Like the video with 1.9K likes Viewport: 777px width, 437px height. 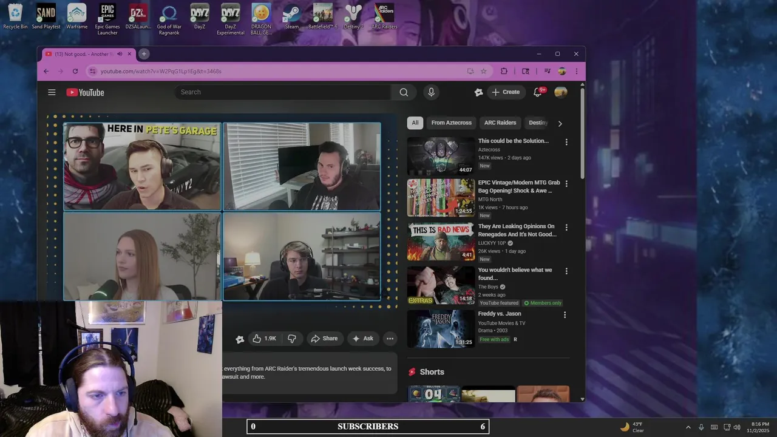(265, 339)
